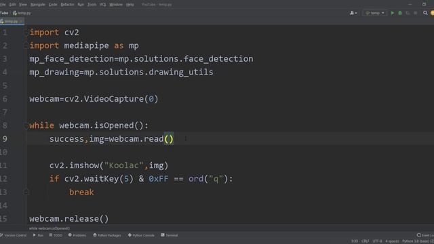Open Search Everywhere magnifier icon
This screenshot has width=434, height=244.
[x=425, y=13]
